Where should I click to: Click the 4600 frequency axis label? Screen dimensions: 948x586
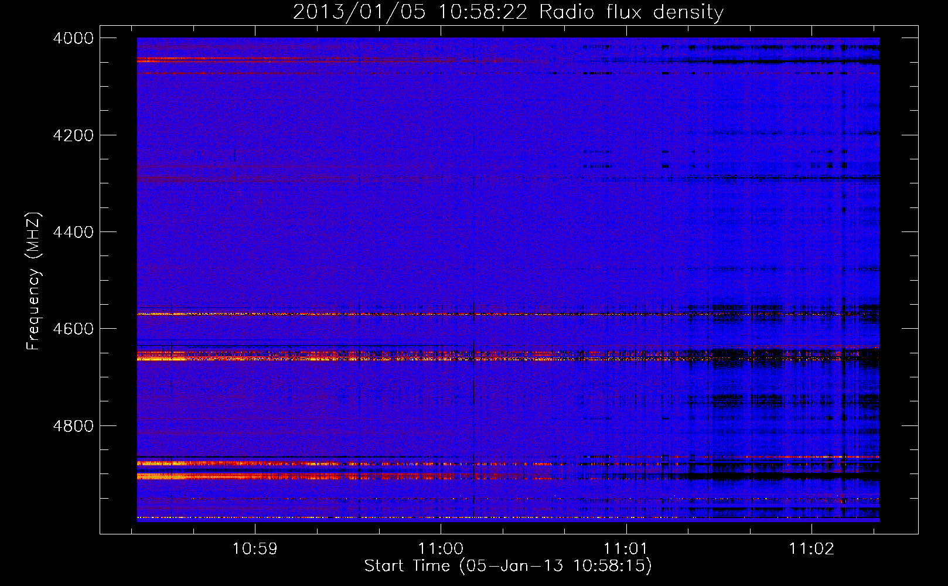[x=73, y=329]
